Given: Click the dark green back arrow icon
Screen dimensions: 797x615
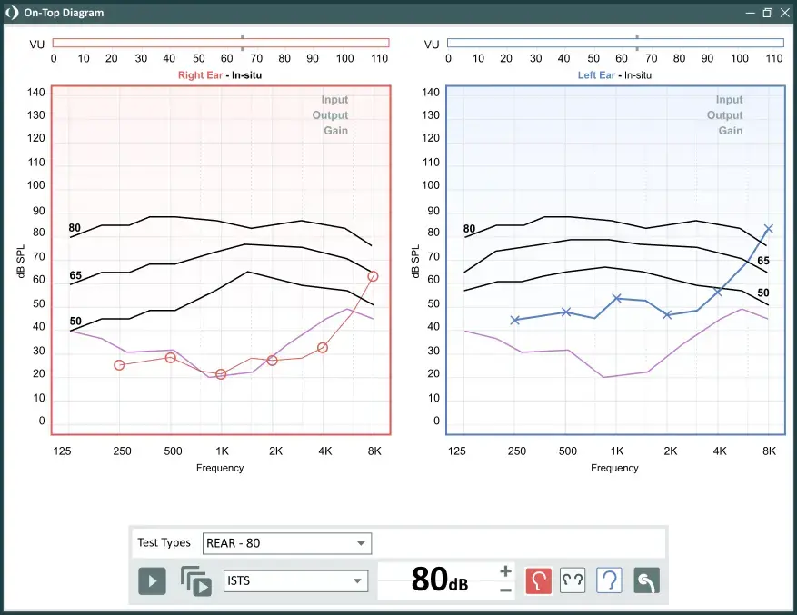Looking at the screenshot, I should tap(646, 581).
